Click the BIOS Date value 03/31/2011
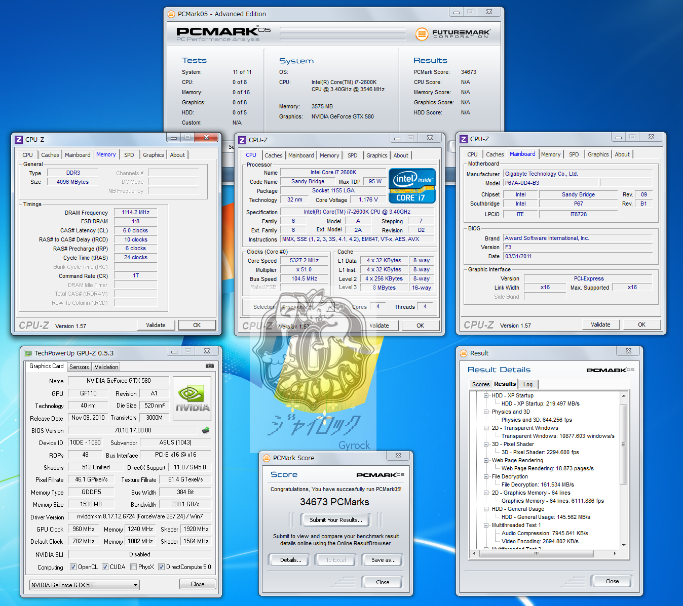 pyautogui.click(x=578, y=256)
